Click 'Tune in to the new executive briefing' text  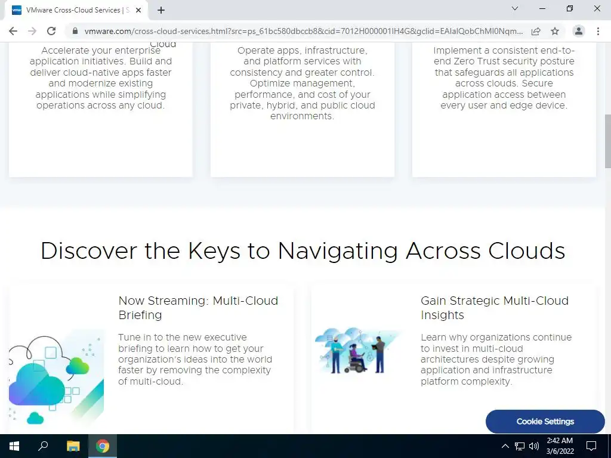point(195,360)
